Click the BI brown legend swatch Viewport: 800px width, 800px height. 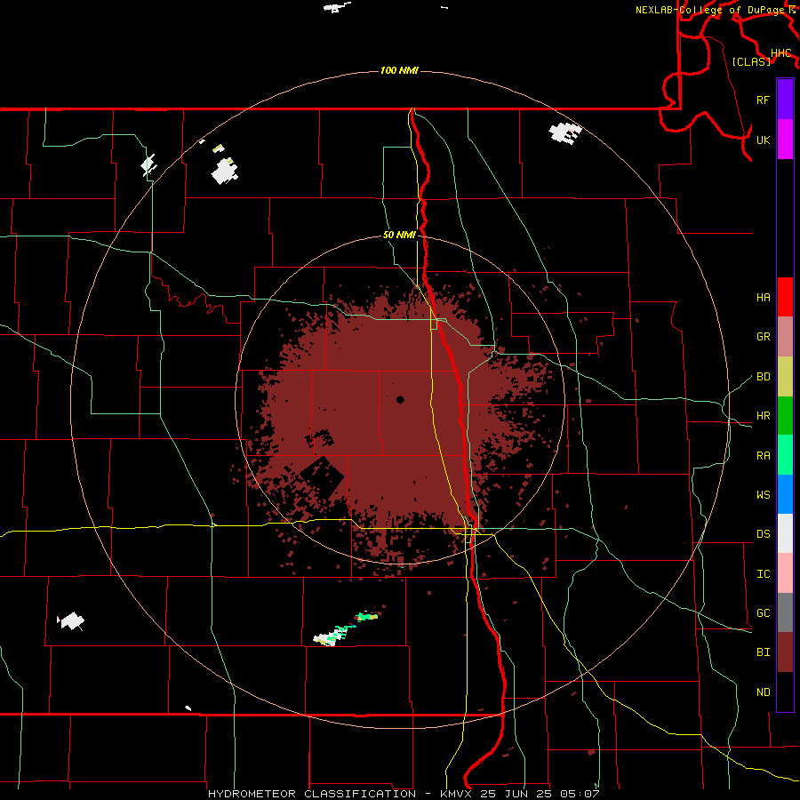(x=785, y=652)
